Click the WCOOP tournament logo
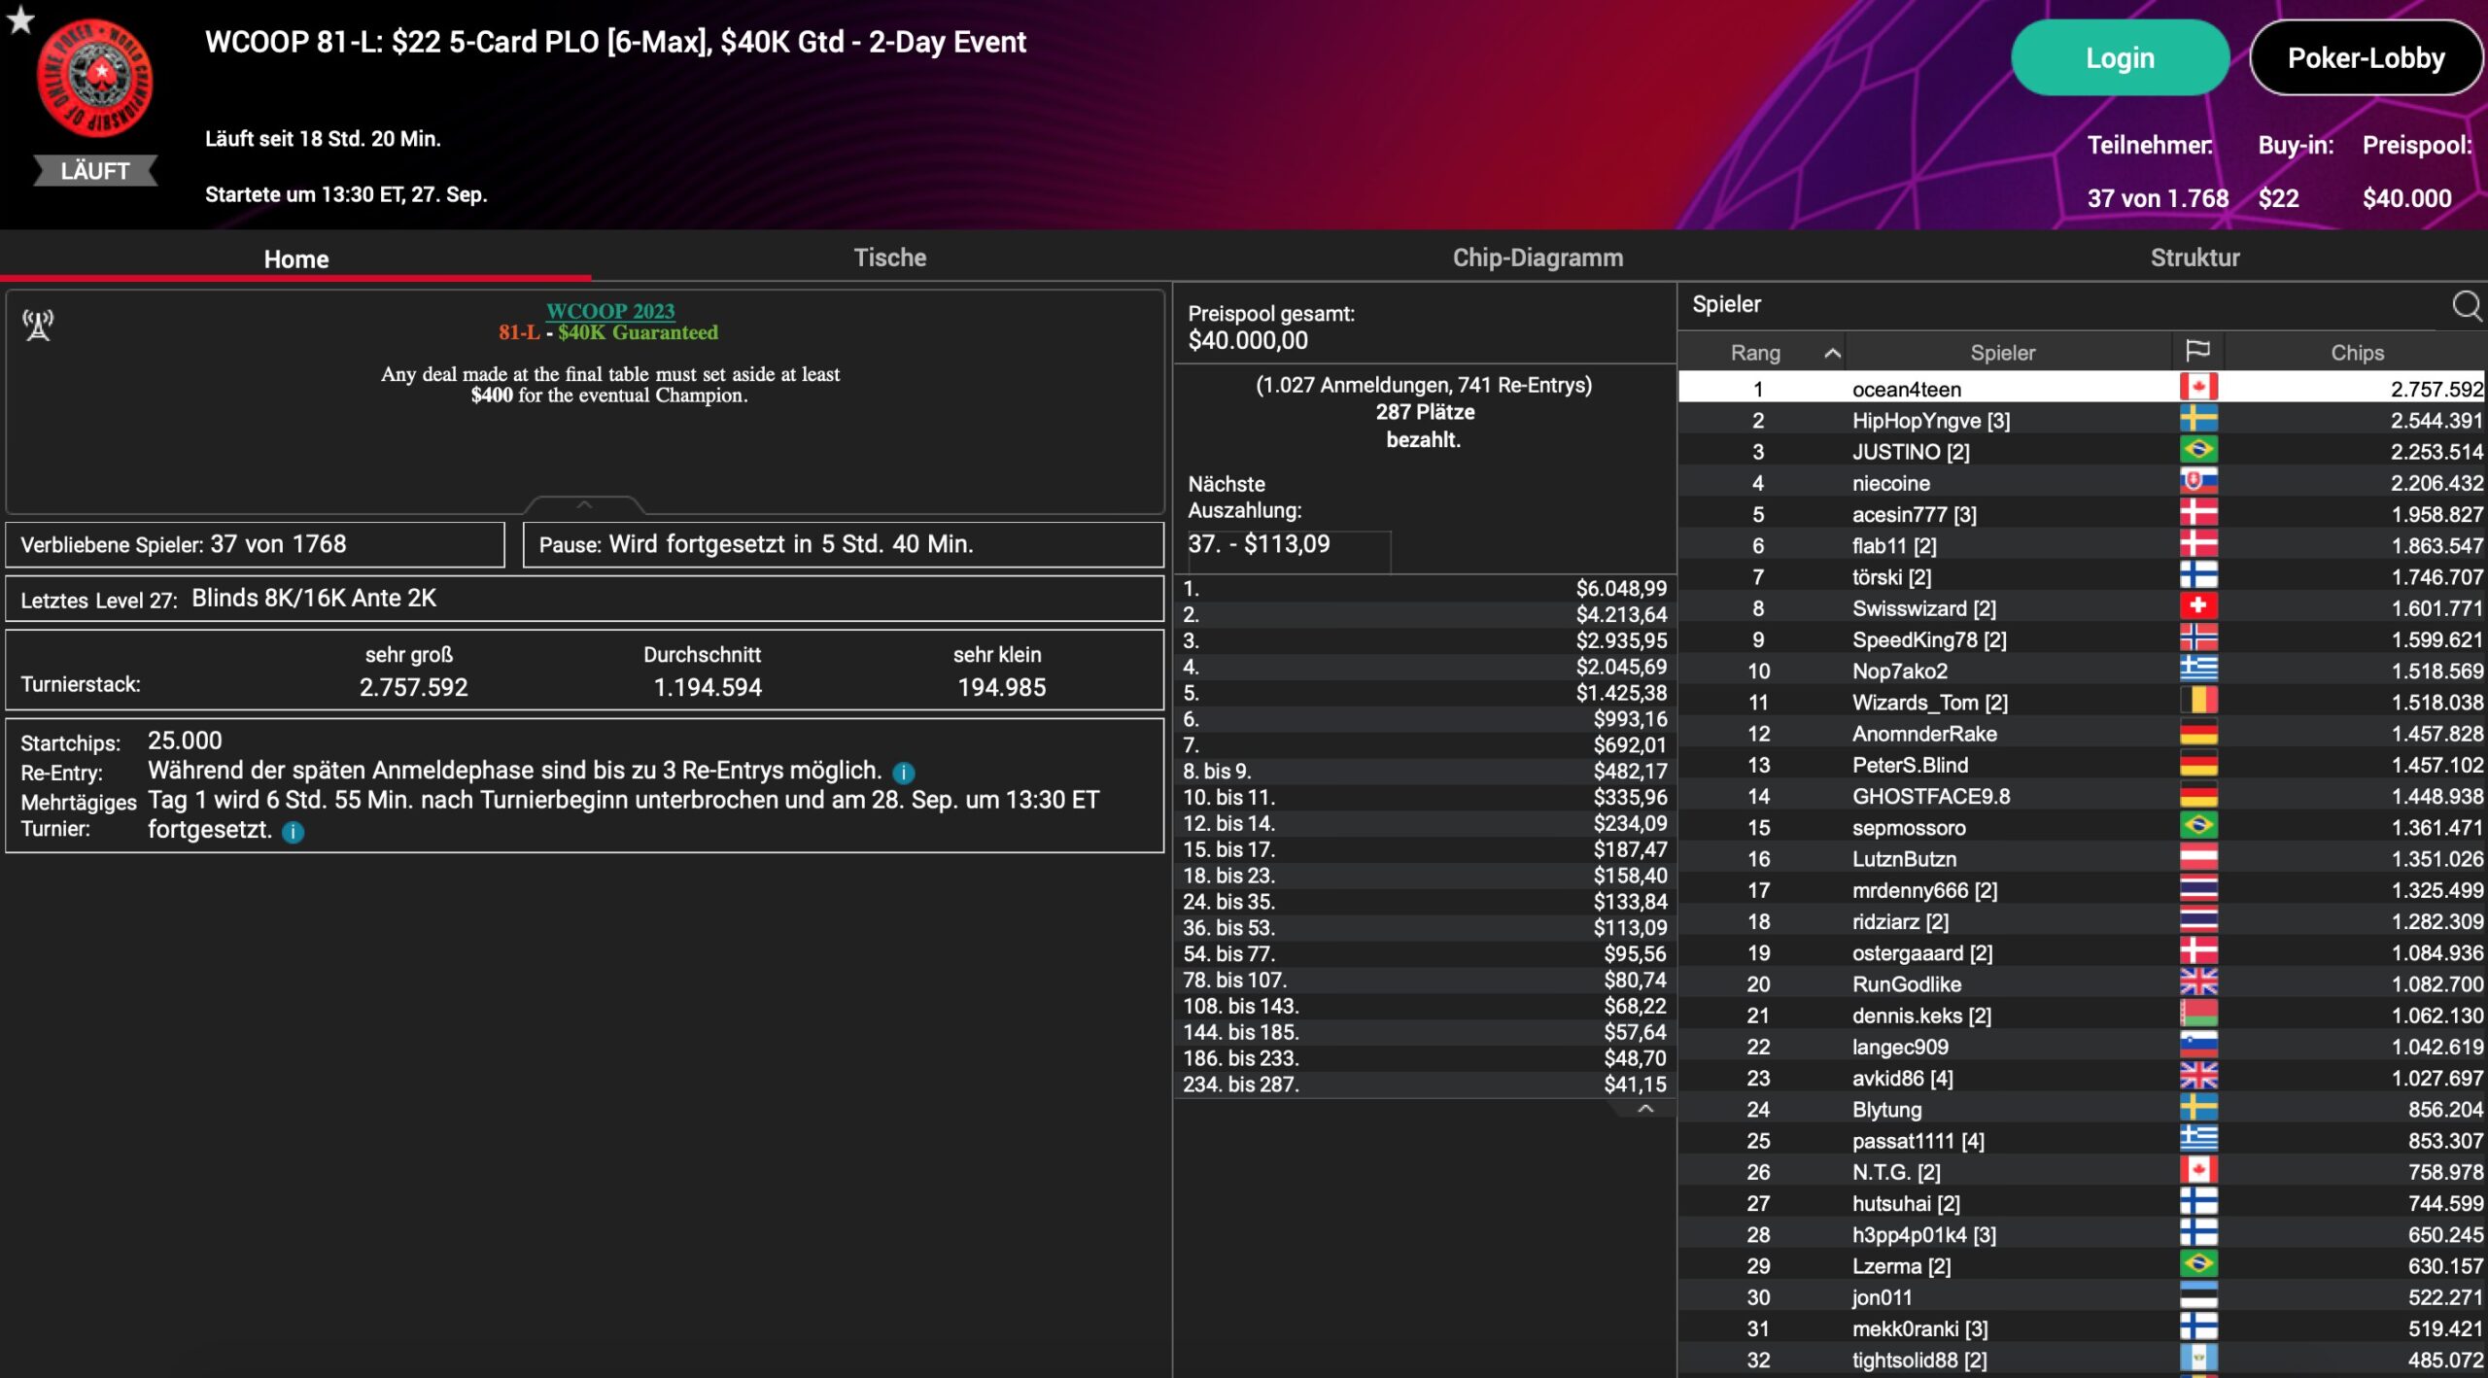The height and width of the screenshot is (1378, 2488). 95,79
